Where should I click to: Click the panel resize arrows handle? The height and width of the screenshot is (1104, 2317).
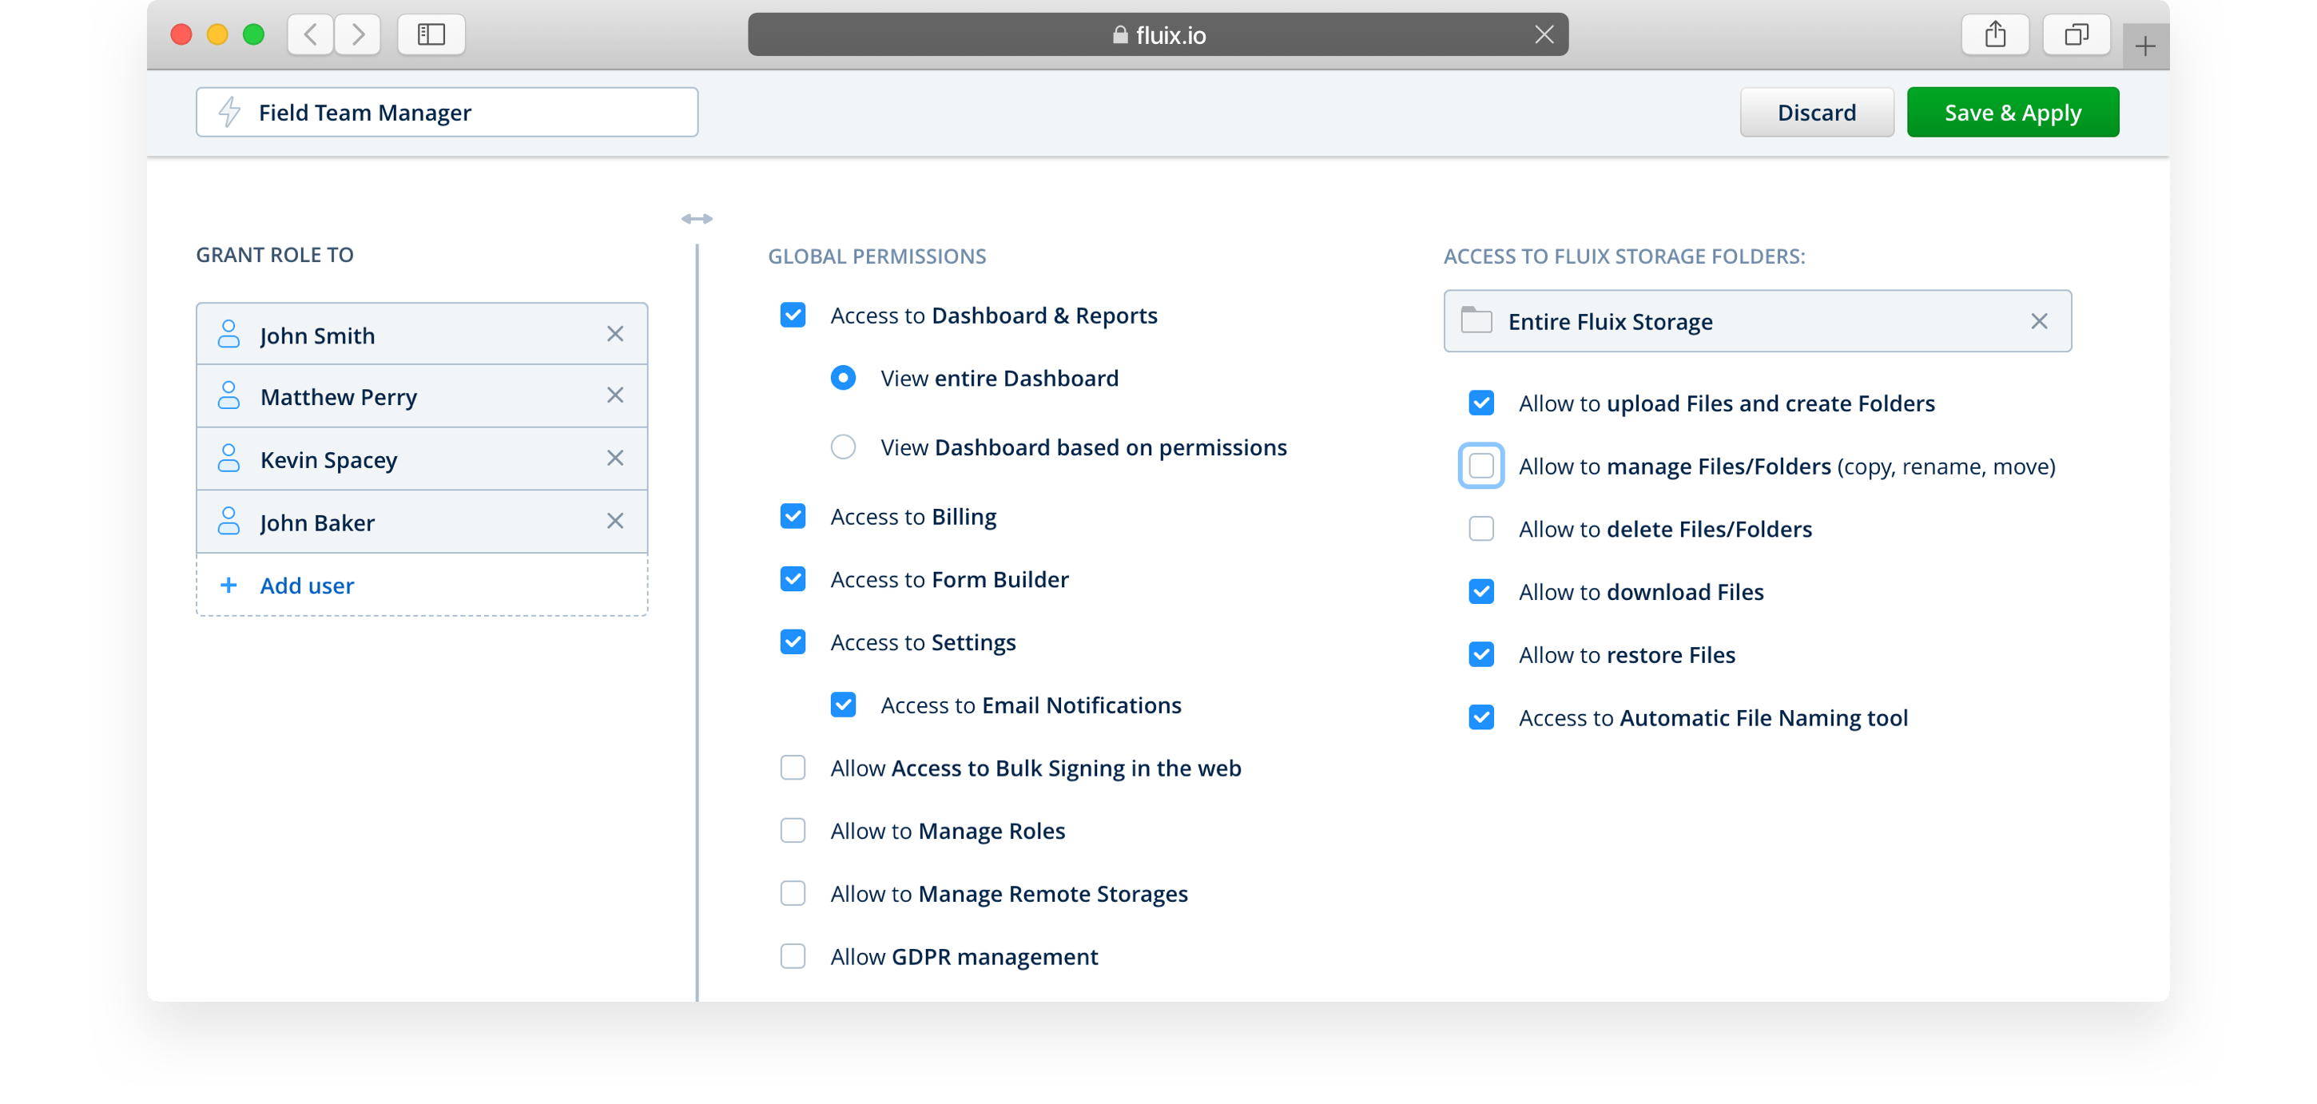click(x=697, y=220)
